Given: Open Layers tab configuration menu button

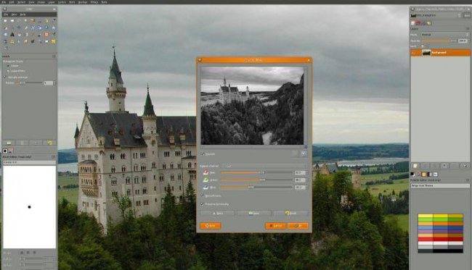Looking at the screenshot, I should [x=468, y=28].
